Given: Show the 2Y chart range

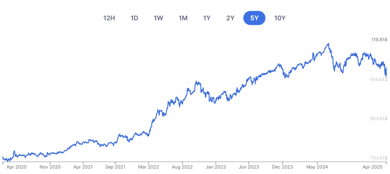Looking at the screenshot, I should (230, 18).
